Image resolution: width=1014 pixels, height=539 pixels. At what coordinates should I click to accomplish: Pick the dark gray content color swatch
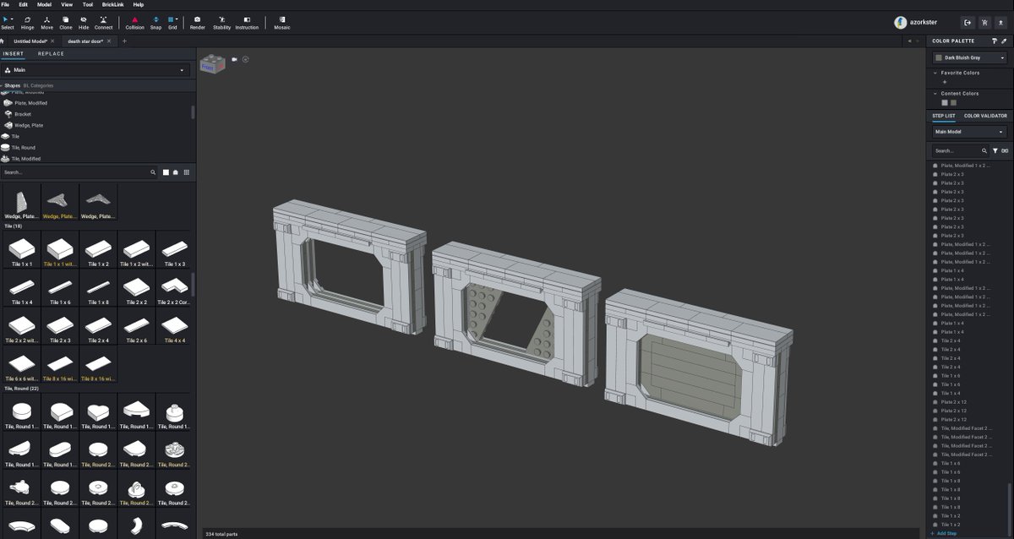click(x=954, y=103)
